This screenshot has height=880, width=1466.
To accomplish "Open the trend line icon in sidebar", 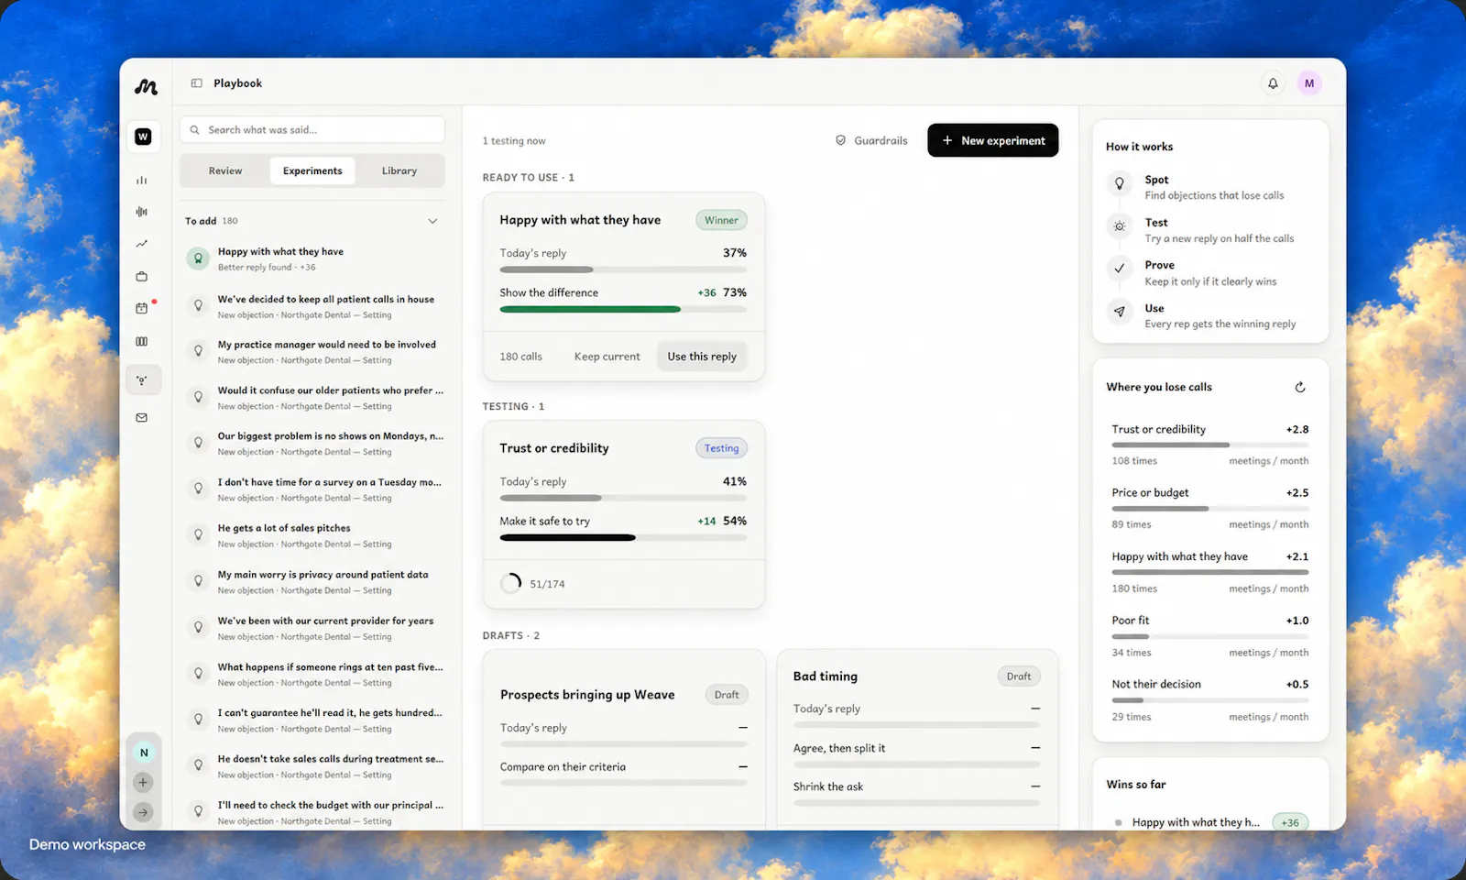I will click(142, 244).
